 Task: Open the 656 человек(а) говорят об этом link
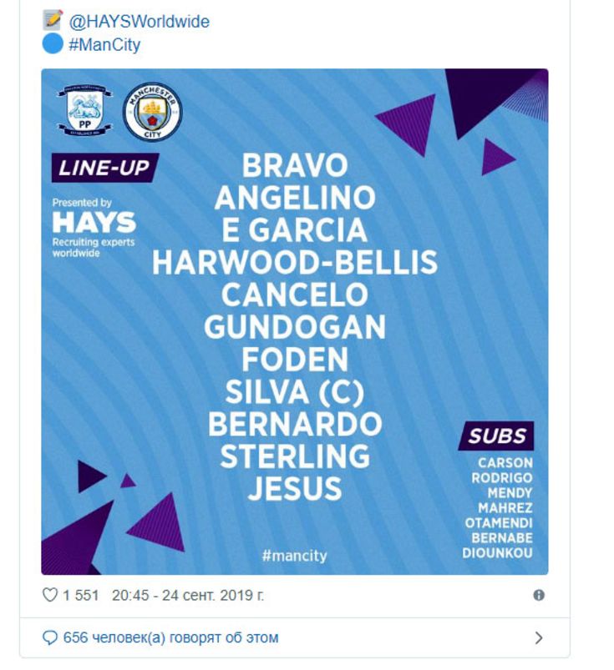pos(170,637)
